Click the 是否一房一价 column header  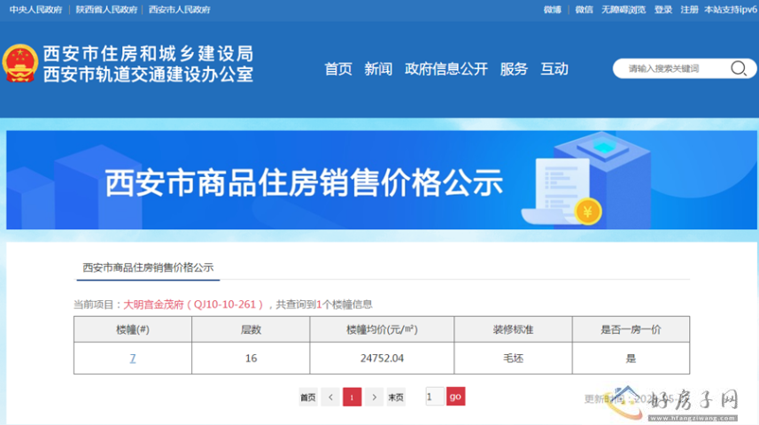coord(631,329)
